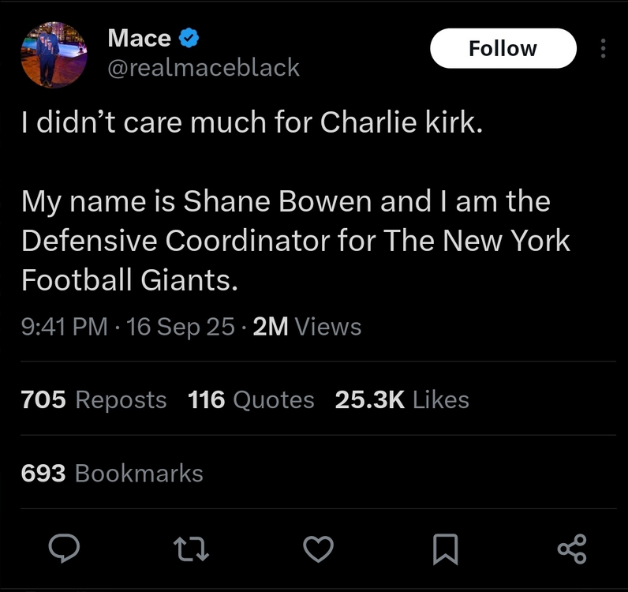Click the blue verified badge beside Mace
This screenshot has width=628, height=592.
(189, 37)
